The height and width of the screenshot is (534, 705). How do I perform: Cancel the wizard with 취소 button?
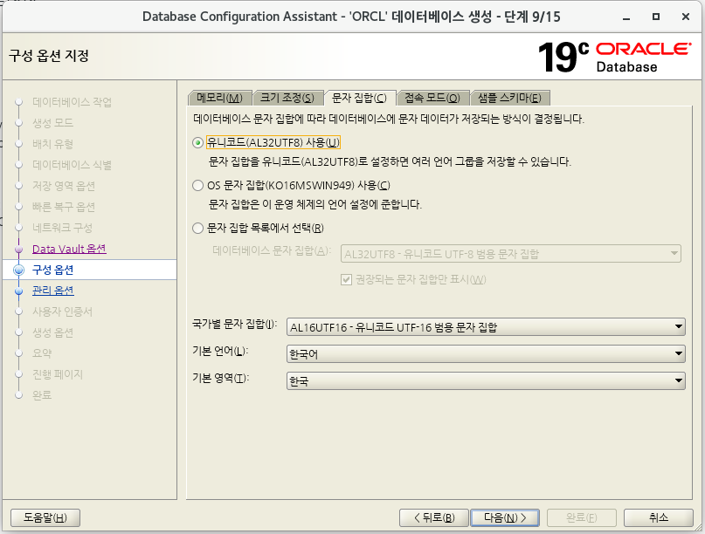click(658, 517)
